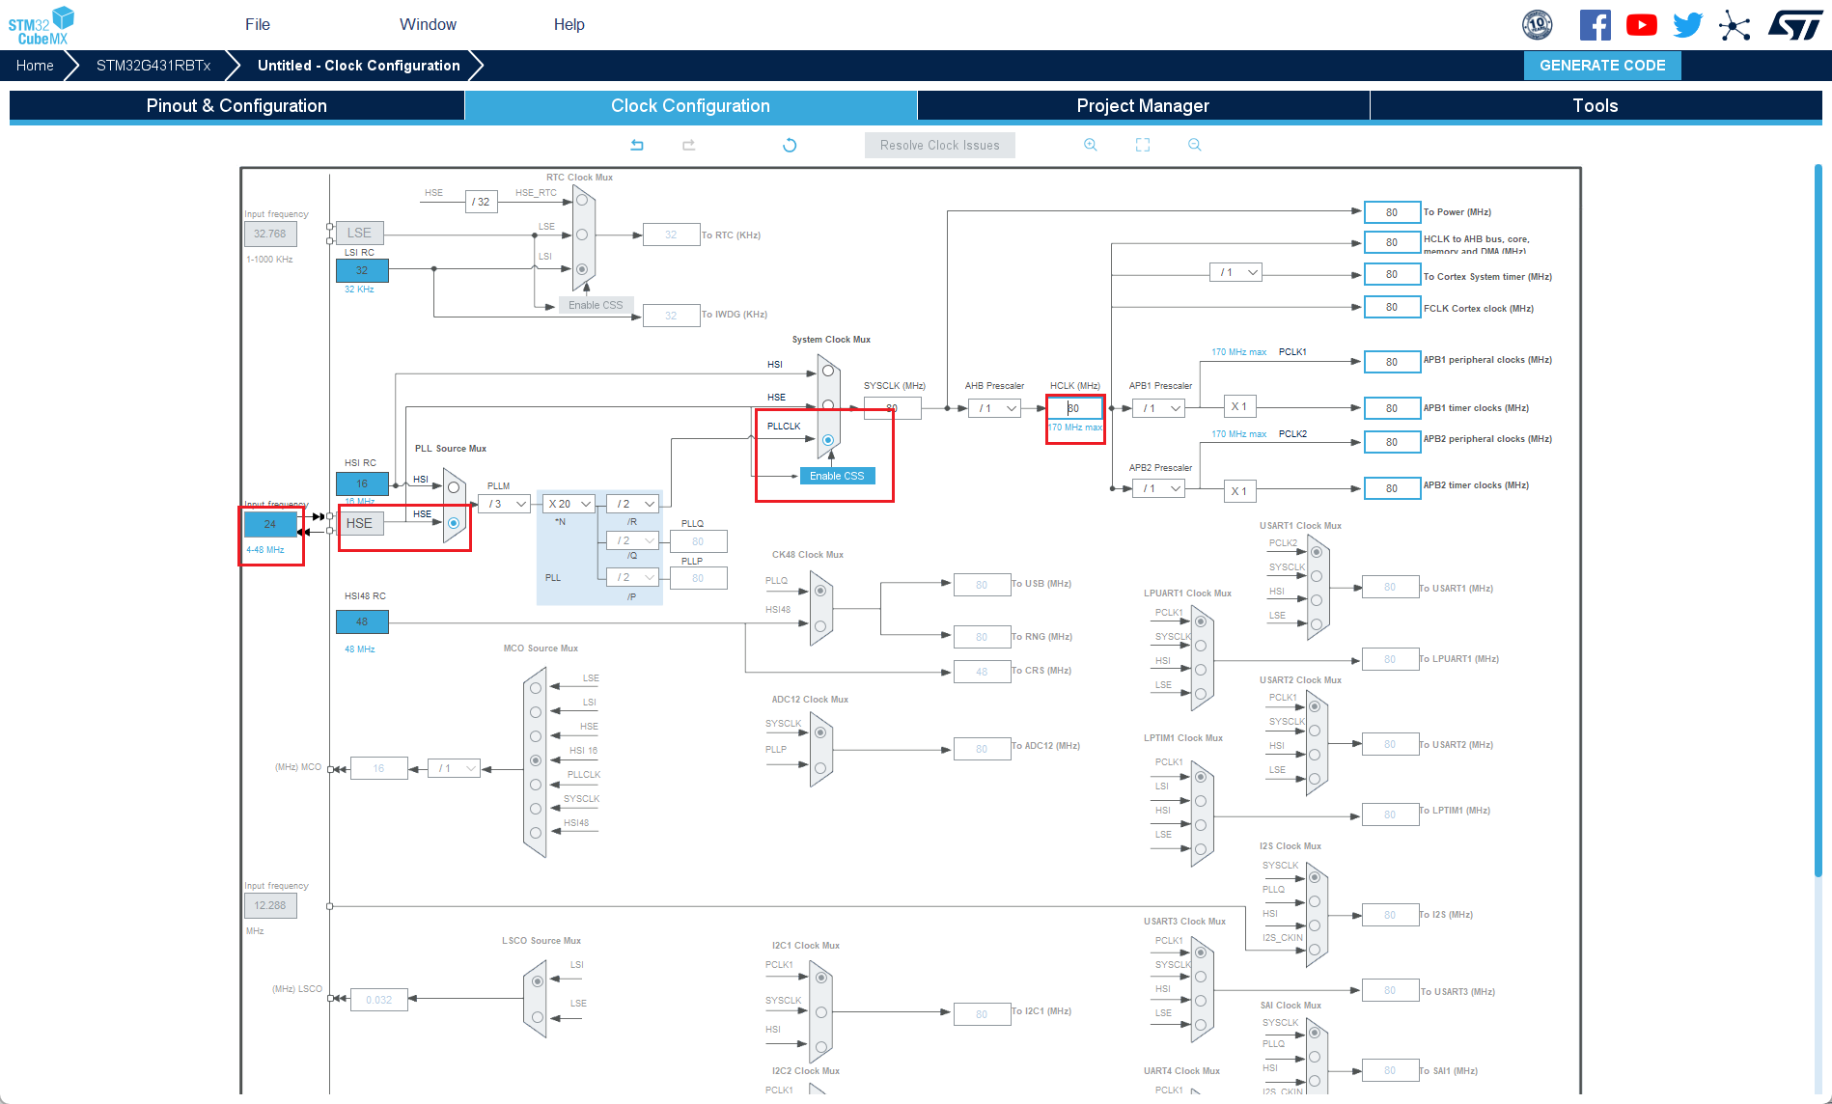Open APB2 Prescaler dropdown

tap(1158, 488)
